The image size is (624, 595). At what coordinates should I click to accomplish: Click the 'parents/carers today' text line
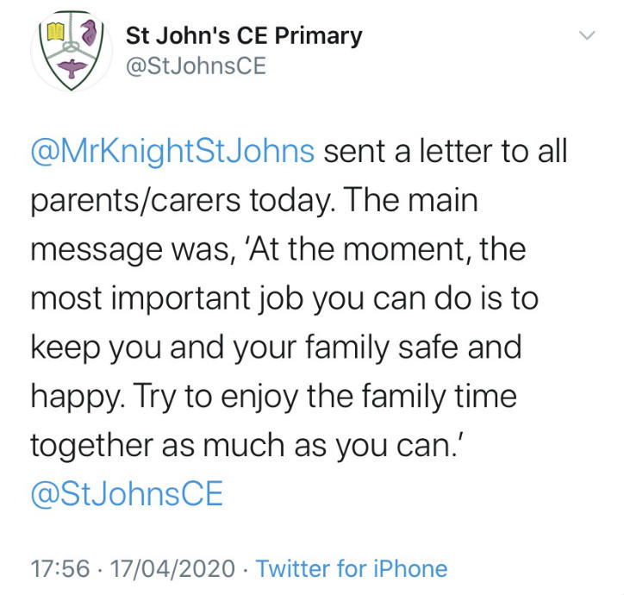254,201
